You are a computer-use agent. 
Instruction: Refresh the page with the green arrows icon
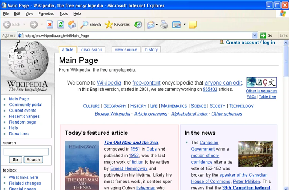(x=61, y=25)
